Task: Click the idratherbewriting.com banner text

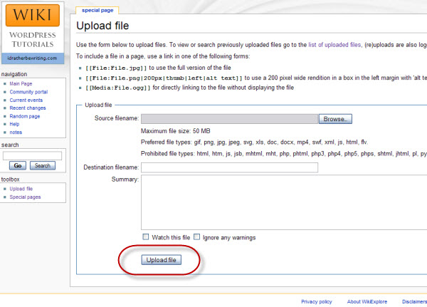Action: tap(33, 58)
